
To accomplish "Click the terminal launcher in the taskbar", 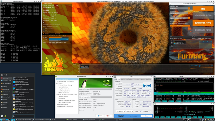I will click(9, 120).
